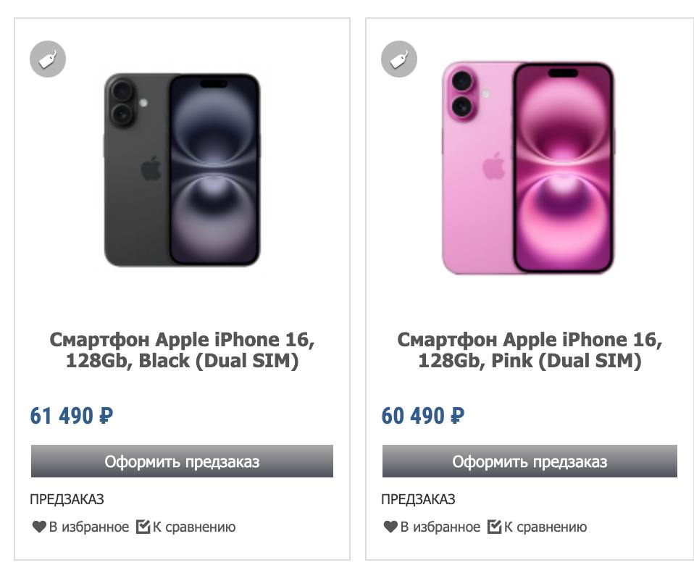Click "К сравнению" label under Black iPhone
Image resolution: width=694 pixels, height=581 pixels.
[x=194, y=527]
